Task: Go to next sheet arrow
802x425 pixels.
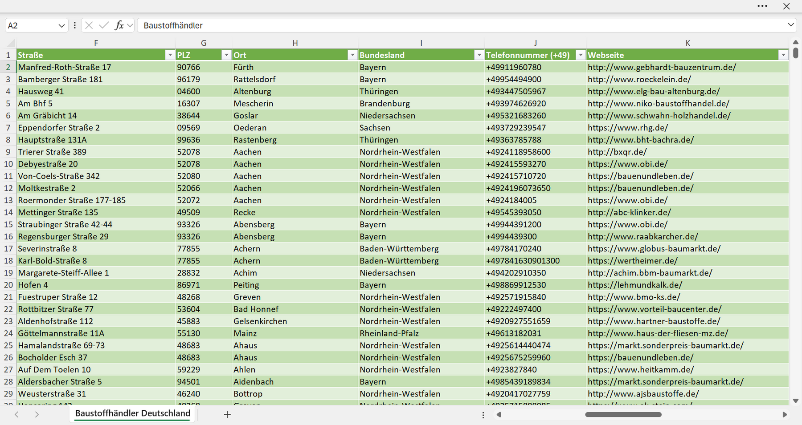Action: tap(37, 414)
